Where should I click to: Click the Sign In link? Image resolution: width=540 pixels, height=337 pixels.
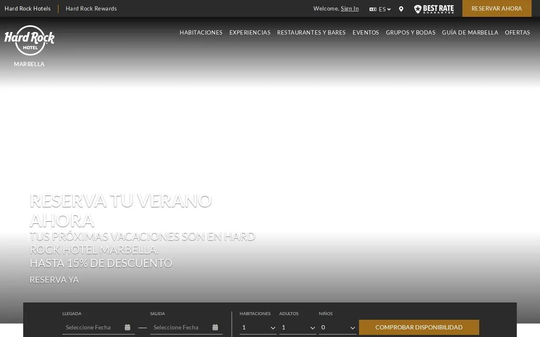350,8
